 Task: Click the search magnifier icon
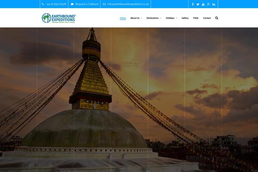(x=217, y=18)
